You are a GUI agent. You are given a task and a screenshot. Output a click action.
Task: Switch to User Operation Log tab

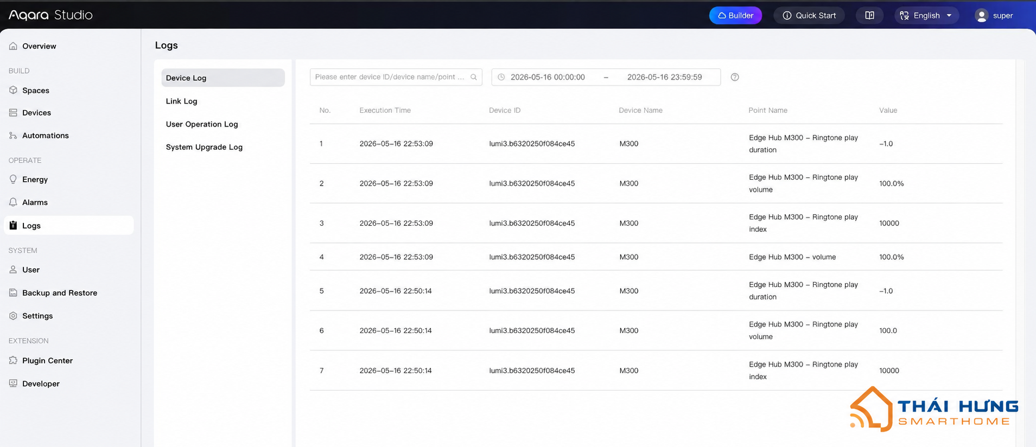202,124
